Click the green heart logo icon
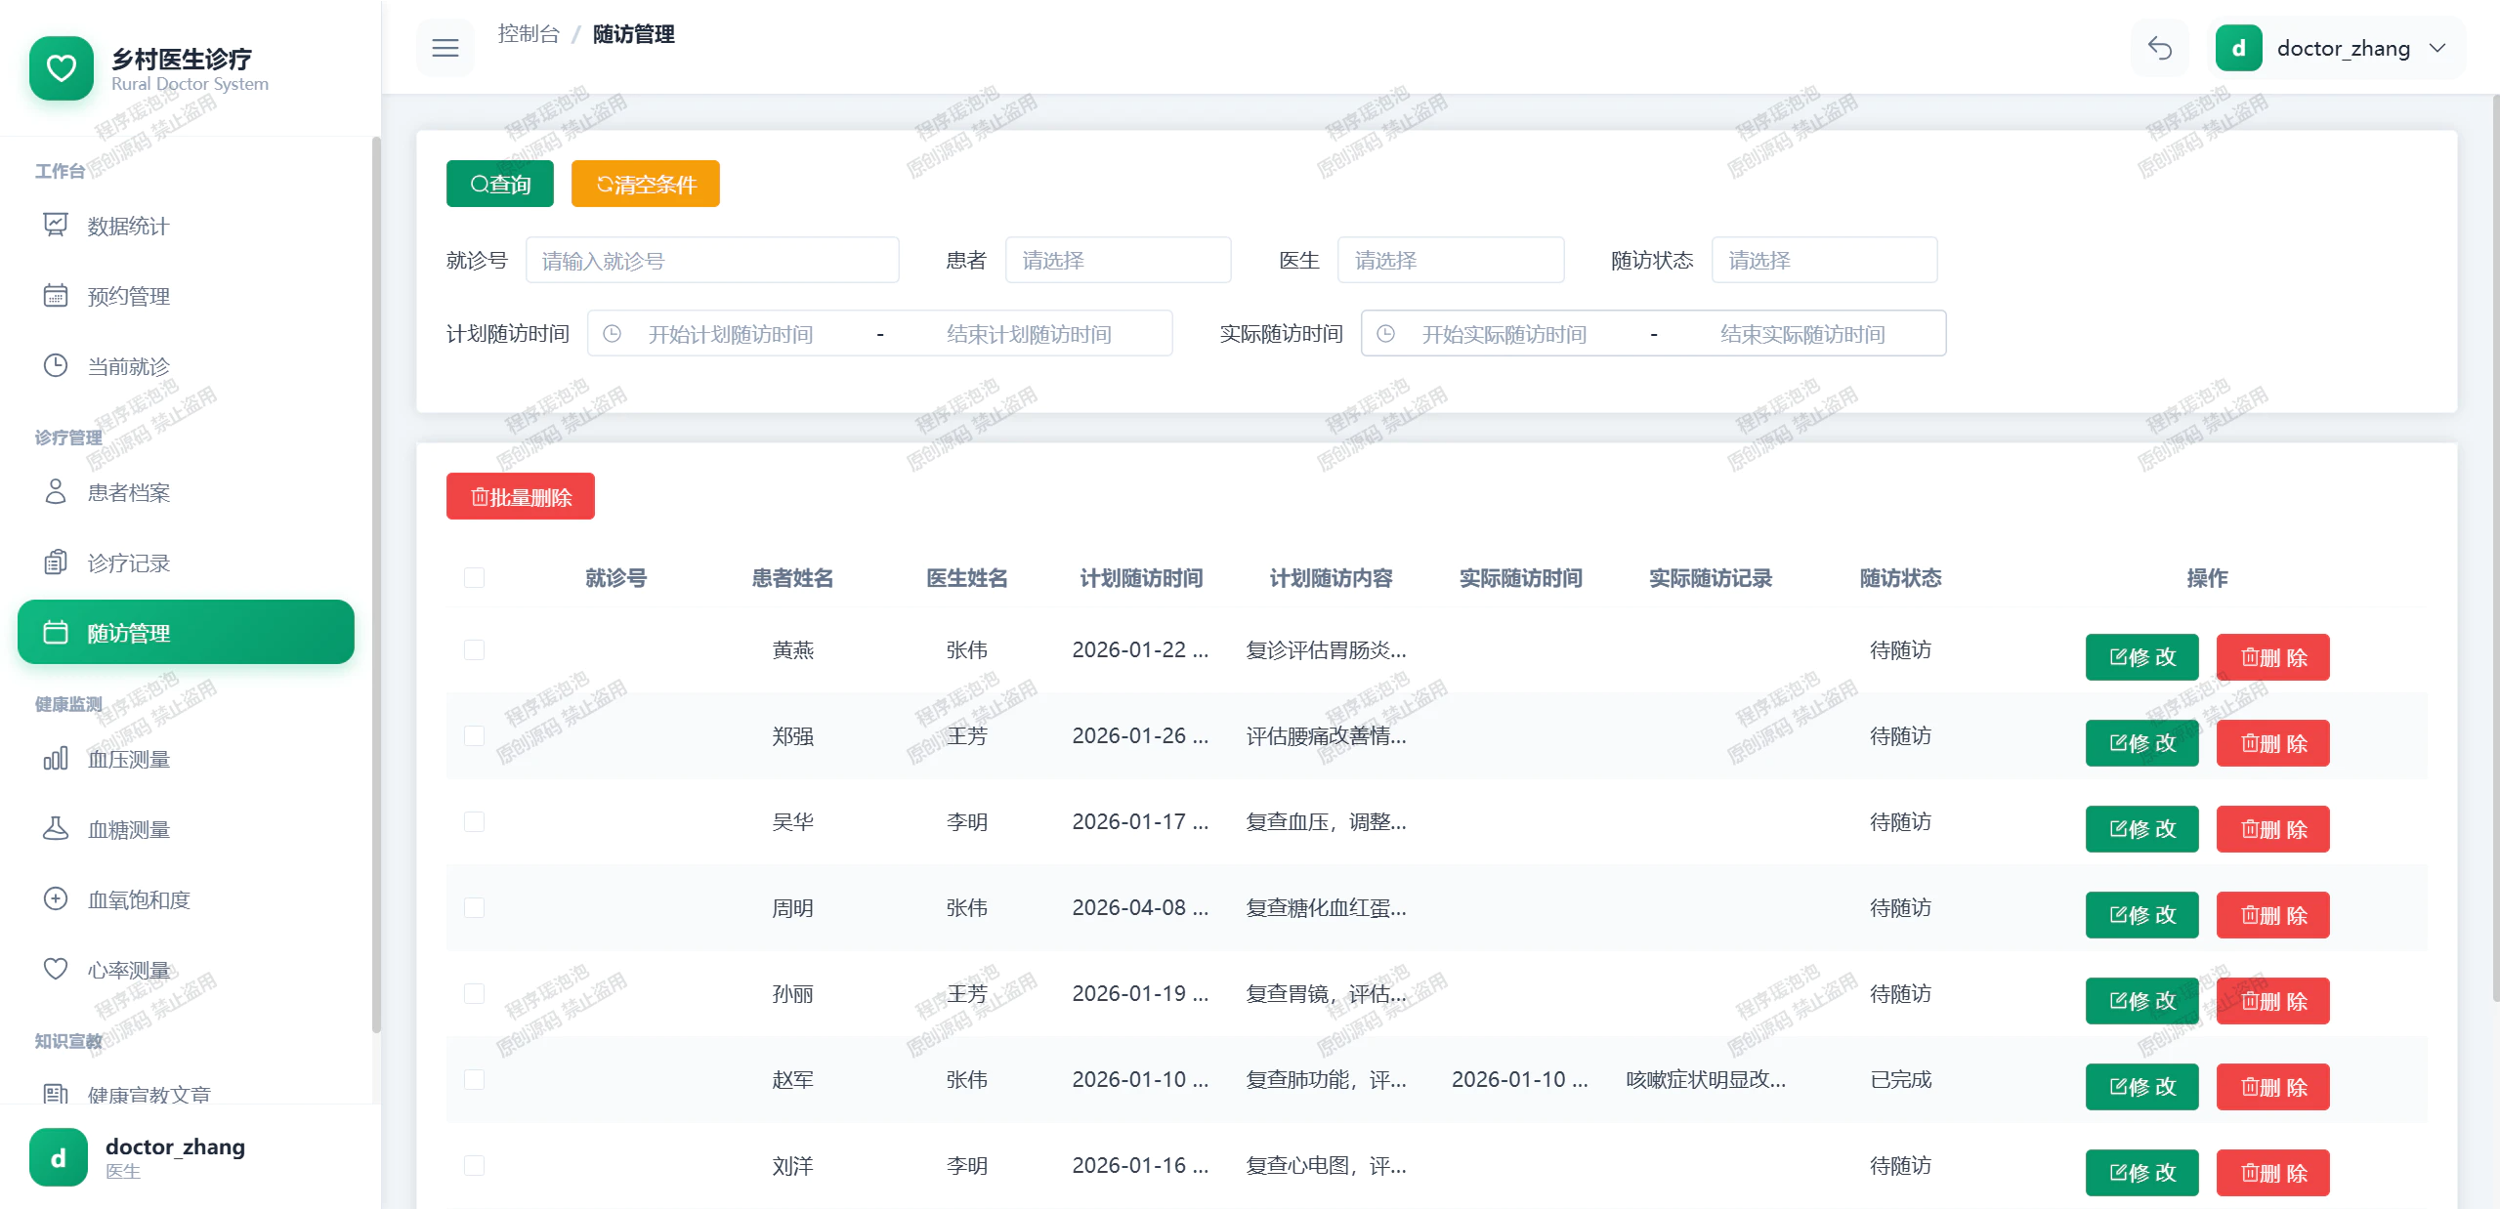This screenshot has height=1209, width=2500. click(62, 68)
